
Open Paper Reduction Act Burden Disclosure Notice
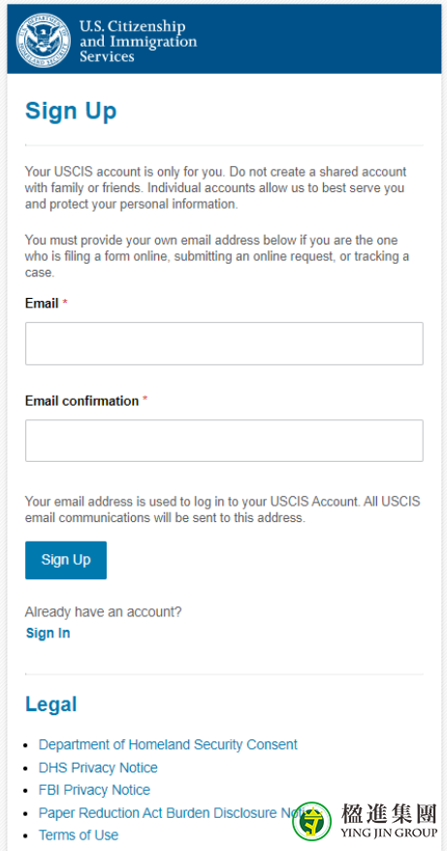(x=175, y=813)
